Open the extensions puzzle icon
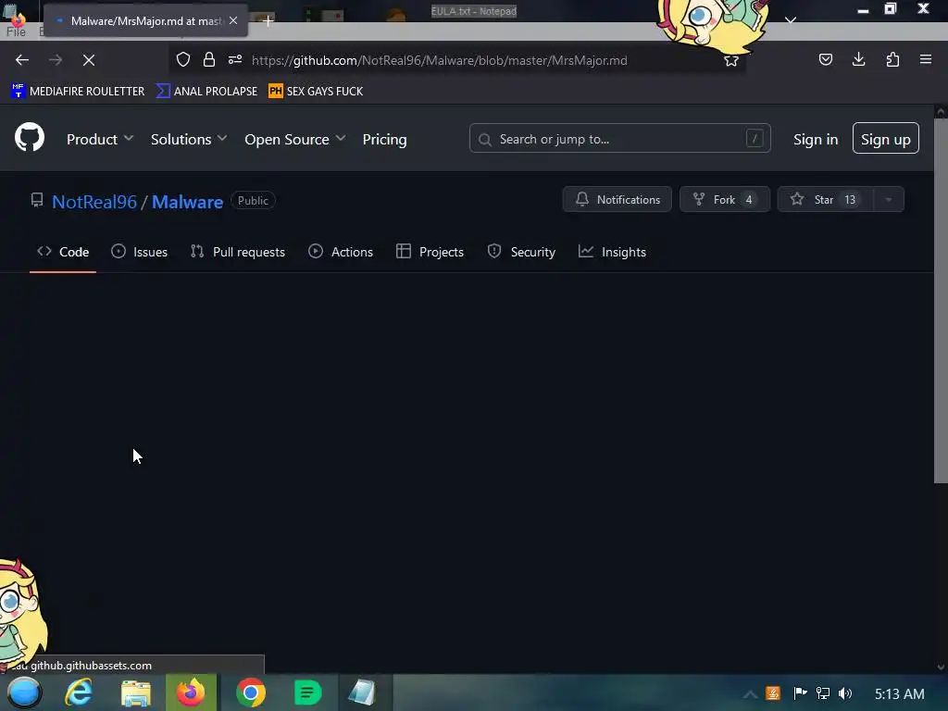The height and width of the screenshot is (711, 948). (x=892, y=59)
